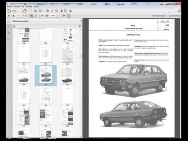Select the page 306 thumbnail

tap(67, 74)
